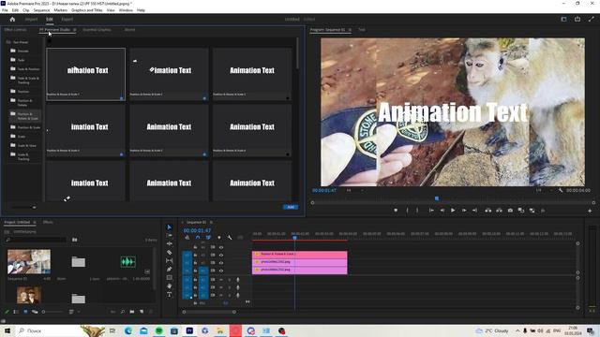Click the timeline zoom scroll bar
This screenshot has width=600, height=337.
209,312
